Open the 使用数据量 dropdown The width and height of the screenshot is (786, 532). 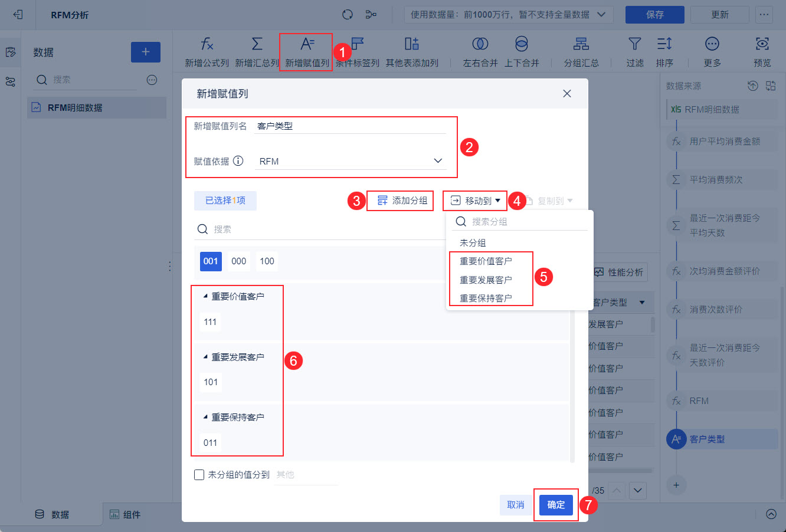click(509, 15)
